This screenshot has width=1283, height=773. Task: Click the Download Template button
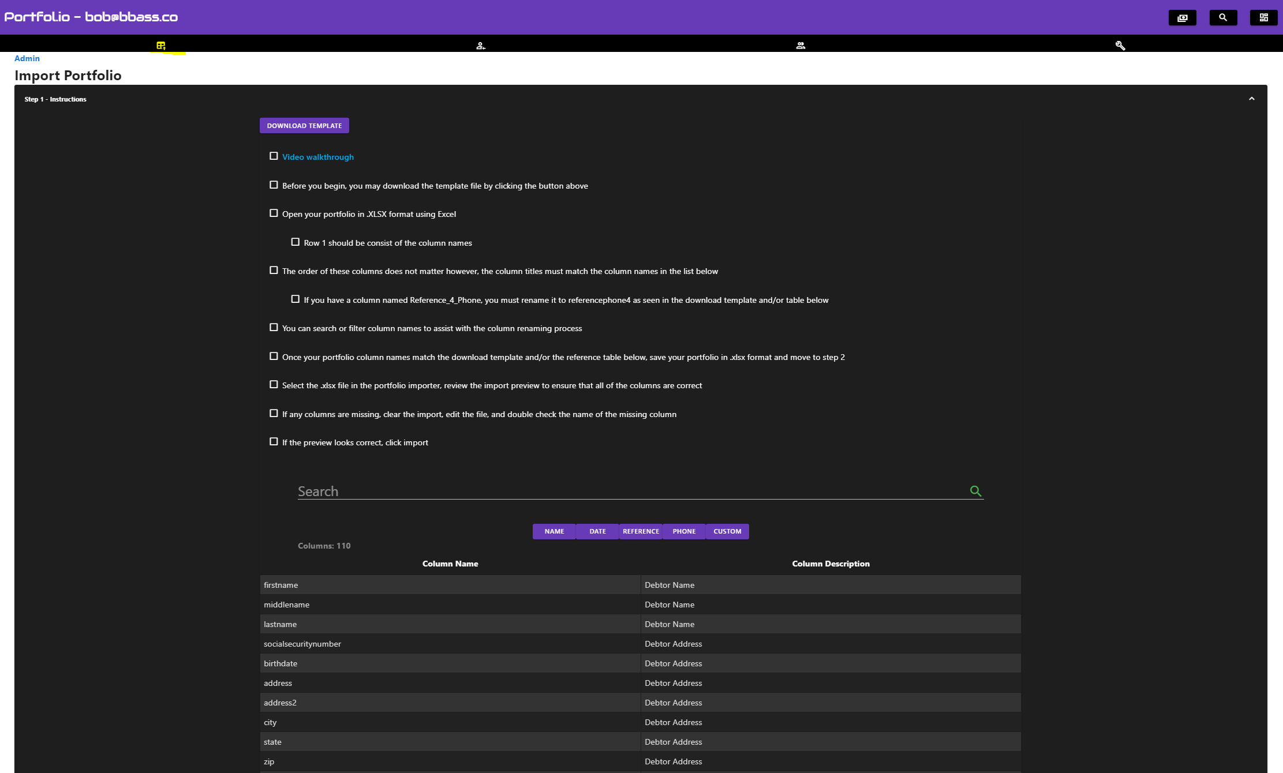point(304,126)
